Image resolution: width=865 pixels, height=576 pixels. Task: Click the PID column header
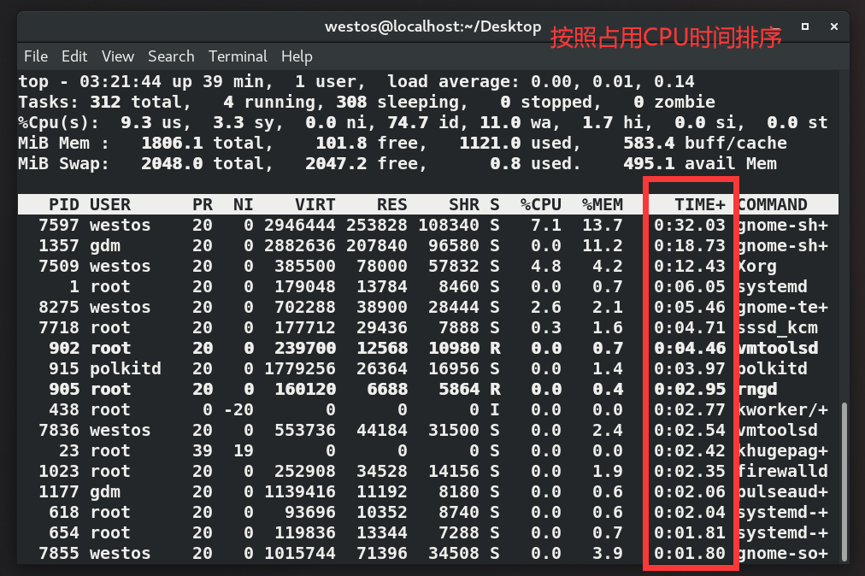coord(64,205)
